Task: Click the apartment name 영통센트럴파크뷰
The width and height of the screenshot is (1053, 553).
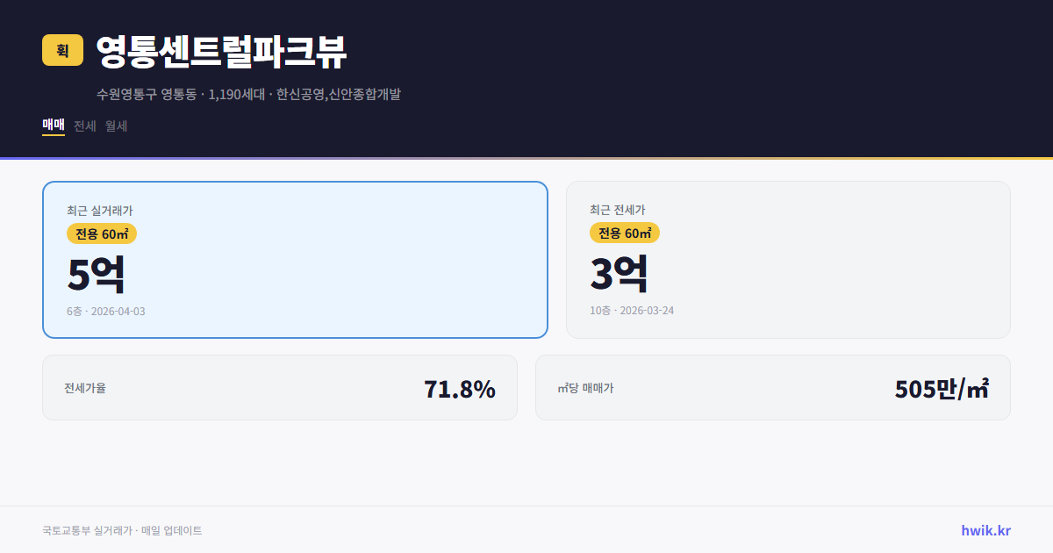Action: pos(221,52)
